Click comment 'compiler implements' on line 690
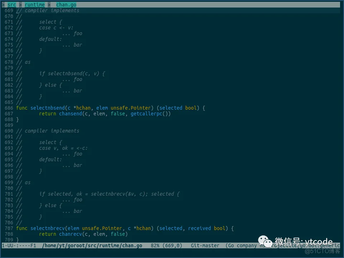 (52, 131)
